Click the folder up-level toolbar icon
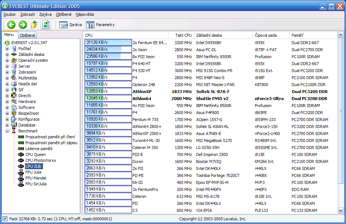The width and height of the screenshot is (346, 224). coord(34,25)
